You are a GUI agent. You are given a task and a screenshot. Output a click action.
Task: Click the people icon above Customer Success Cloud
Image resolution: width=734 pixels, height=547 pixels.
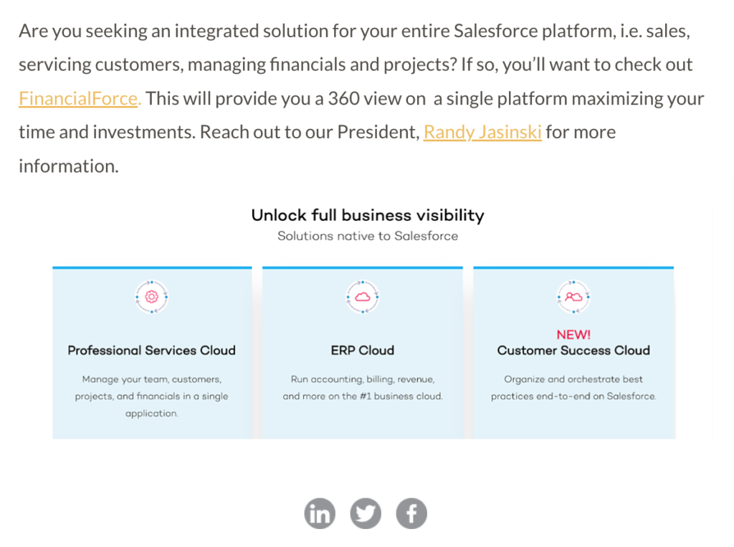pos(573,297)
